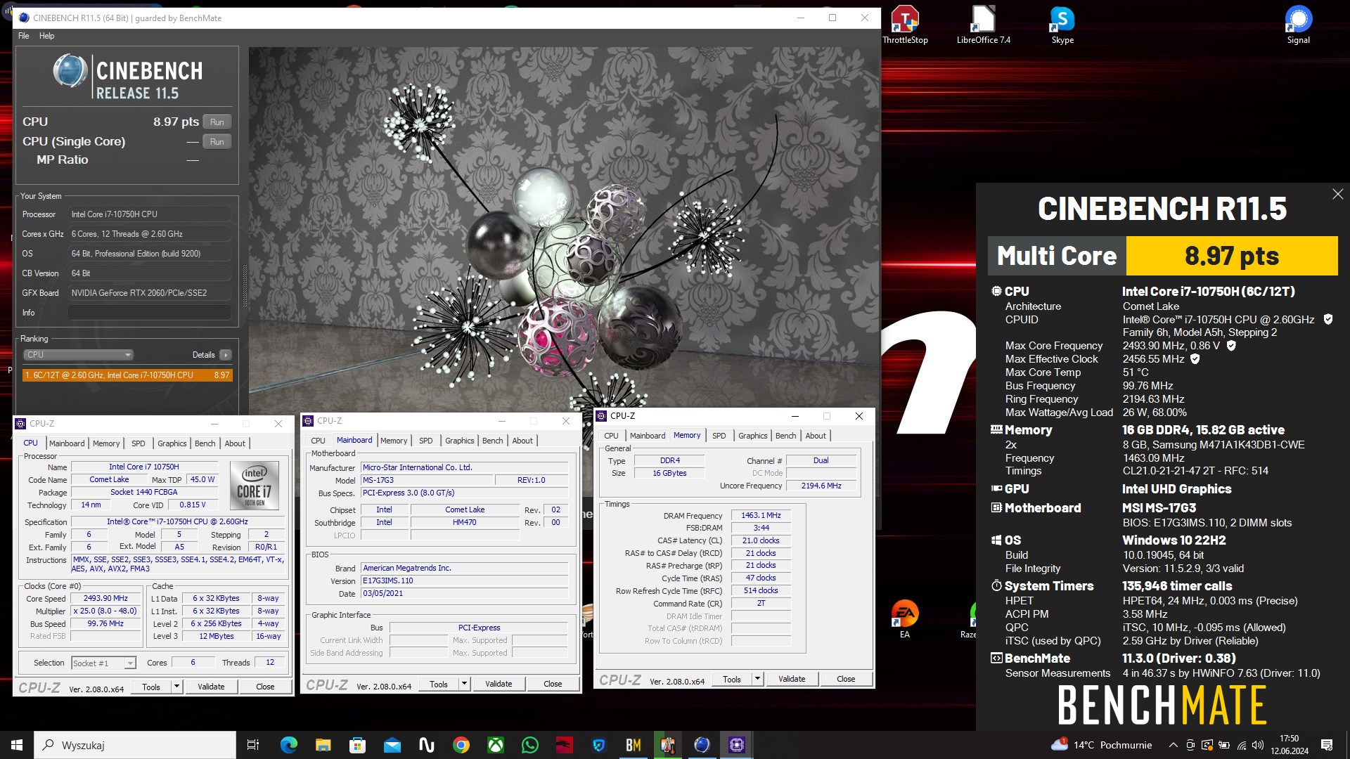Screen dimensions: 1350x759
Task: Open the Socket #1 selection dropdown
Action: 103,663
